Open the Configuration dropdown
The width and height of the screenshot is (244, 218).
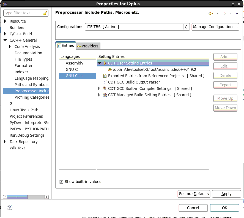tap(137, 27)
